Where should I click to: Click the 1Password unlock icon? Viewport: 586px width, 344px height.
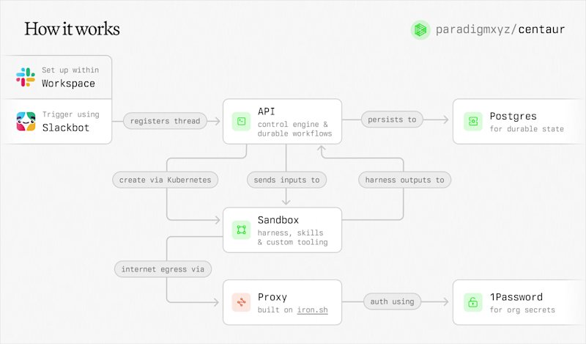[x=473, y=302]
